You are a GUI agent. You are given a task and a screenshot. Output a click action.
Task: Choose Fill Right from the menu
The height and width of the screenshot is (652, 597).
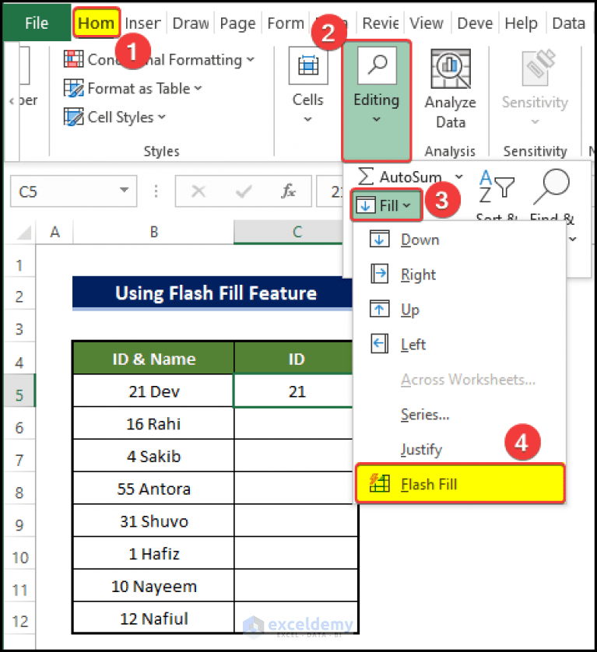click(459, 275)
